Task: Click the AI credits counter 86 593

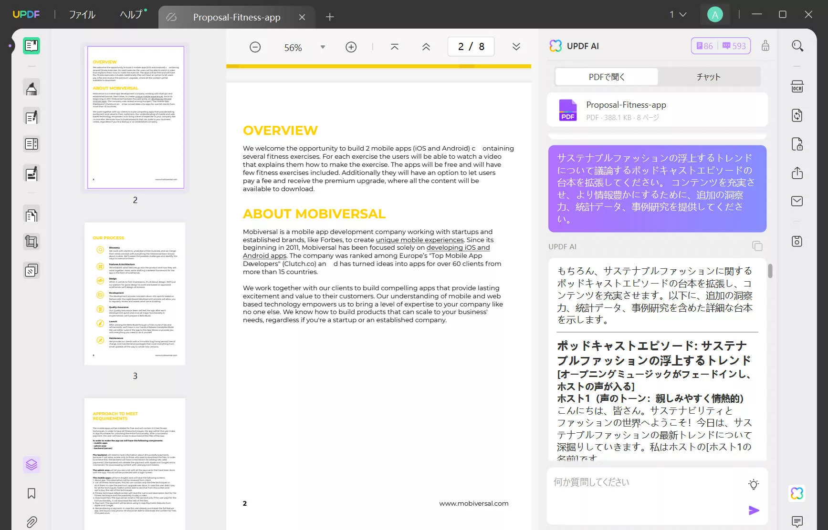Action: pos(721,46)
